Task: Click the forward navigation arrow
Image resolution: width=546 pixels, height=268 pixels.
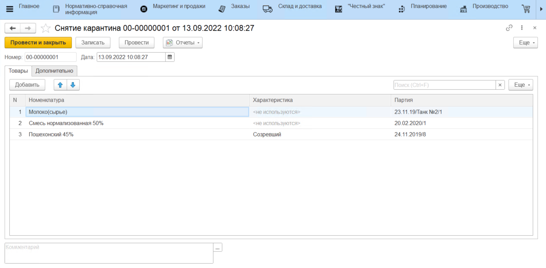Action: tap(28, 28)
